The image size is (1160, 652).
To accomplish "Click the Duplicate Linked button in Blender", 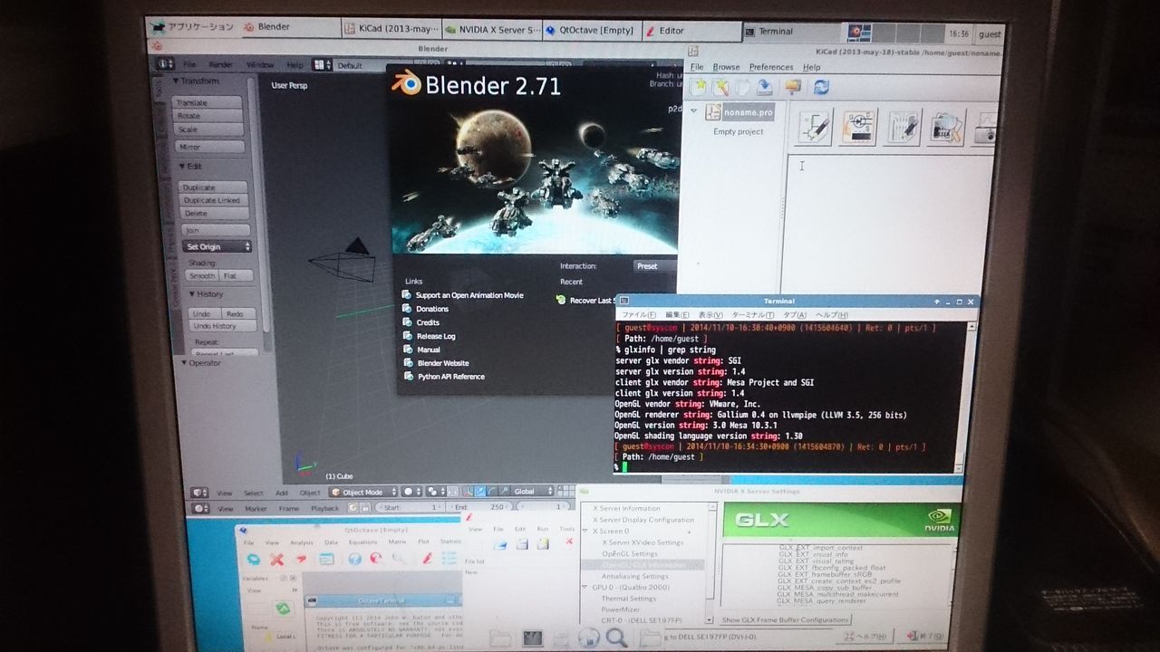I will pyautogui.click(x=215, y=200).
